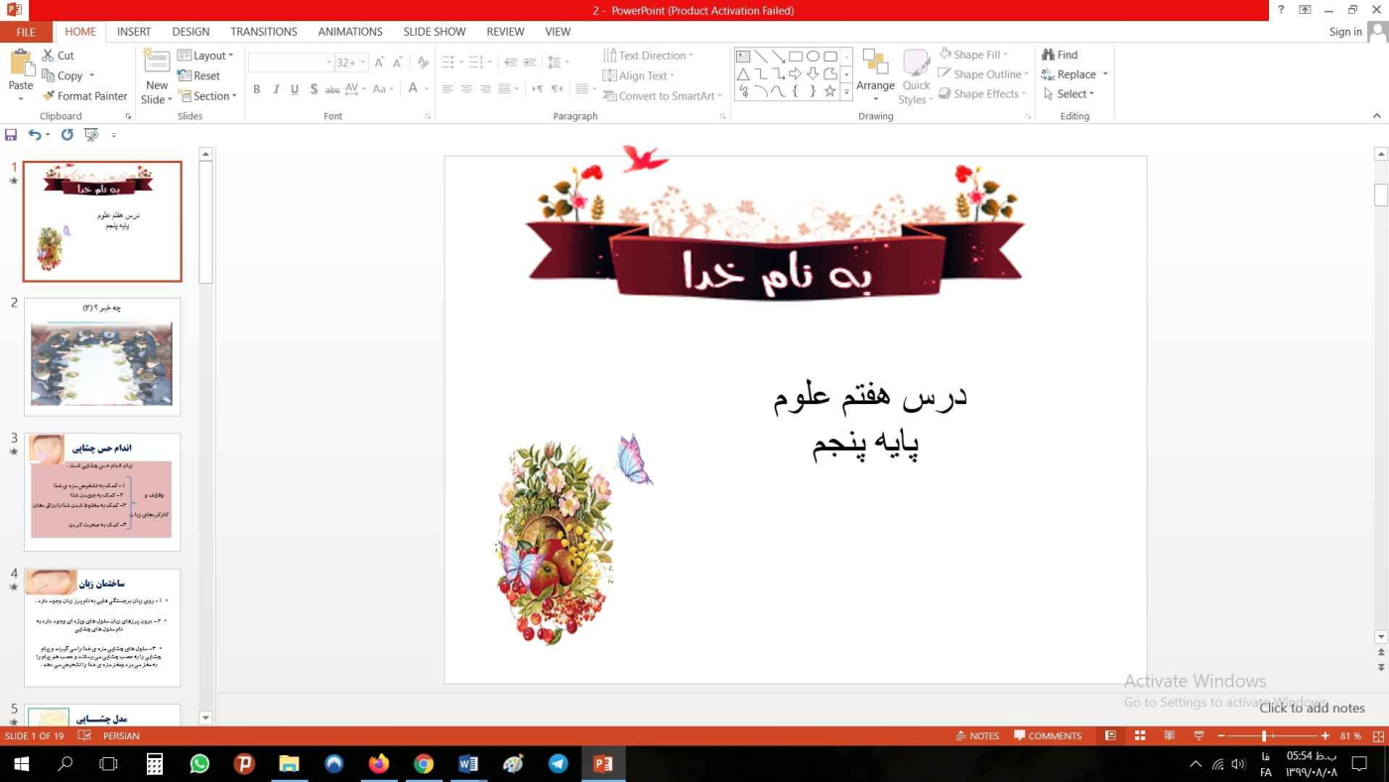Start the slide show from status bar icon
The height and width of the screenshot is (782, 1389).
click(1199, 735)
